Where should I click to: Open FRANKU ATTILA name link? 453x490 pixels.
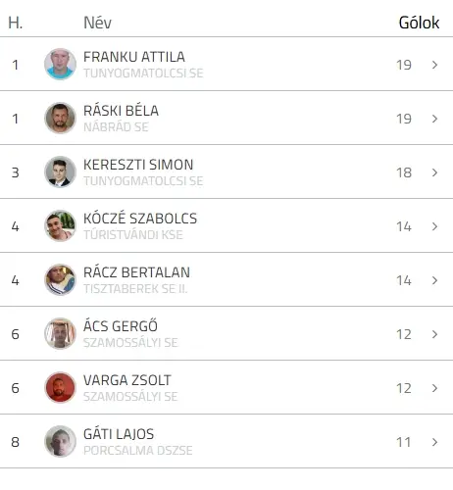tap(134, 57)
